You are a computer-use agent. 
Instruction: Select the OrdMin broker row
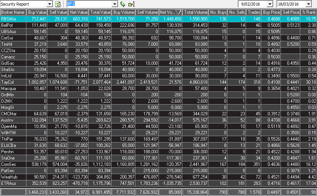158,95
